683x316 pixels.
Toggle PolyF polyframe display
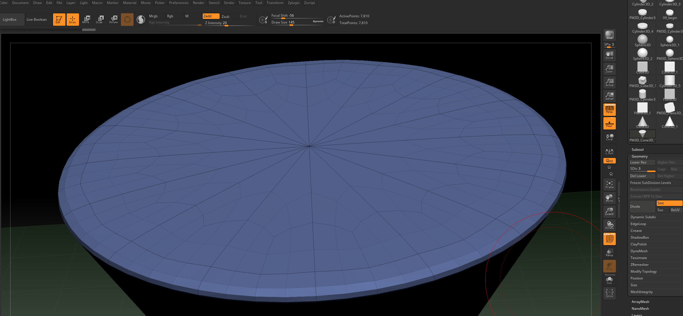(x=609, y=239)
